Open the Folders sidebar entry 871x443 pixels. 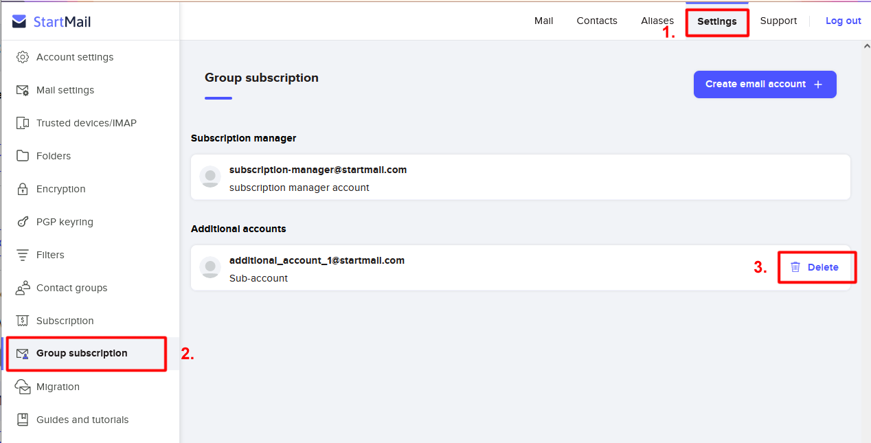(90, 156)
